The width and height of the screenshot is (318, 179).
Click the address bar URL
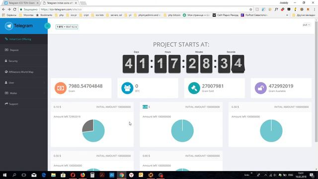(x=61, y=9)
